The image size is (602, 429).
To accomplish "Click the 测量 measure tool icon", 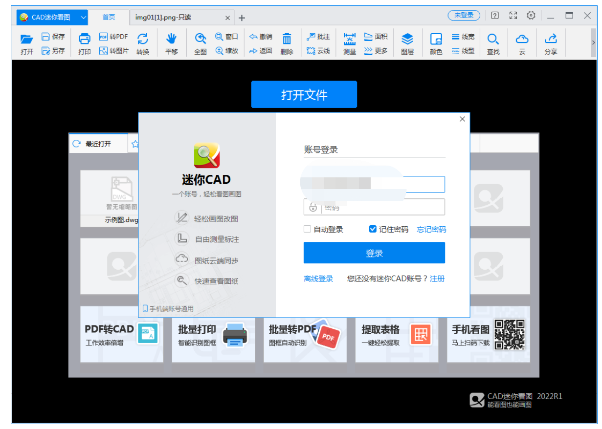I will (350, 39).
